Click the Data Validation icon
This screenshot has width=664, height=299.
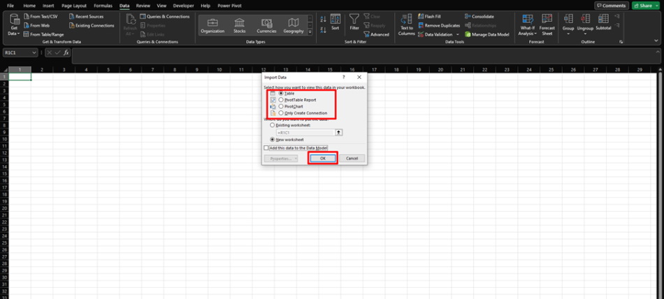coord(421,34)
